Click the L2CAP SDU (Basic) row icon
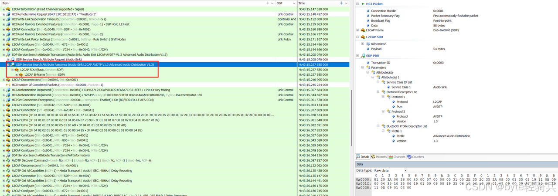Viewport: 558px width, 196px height. click(17, 70)
